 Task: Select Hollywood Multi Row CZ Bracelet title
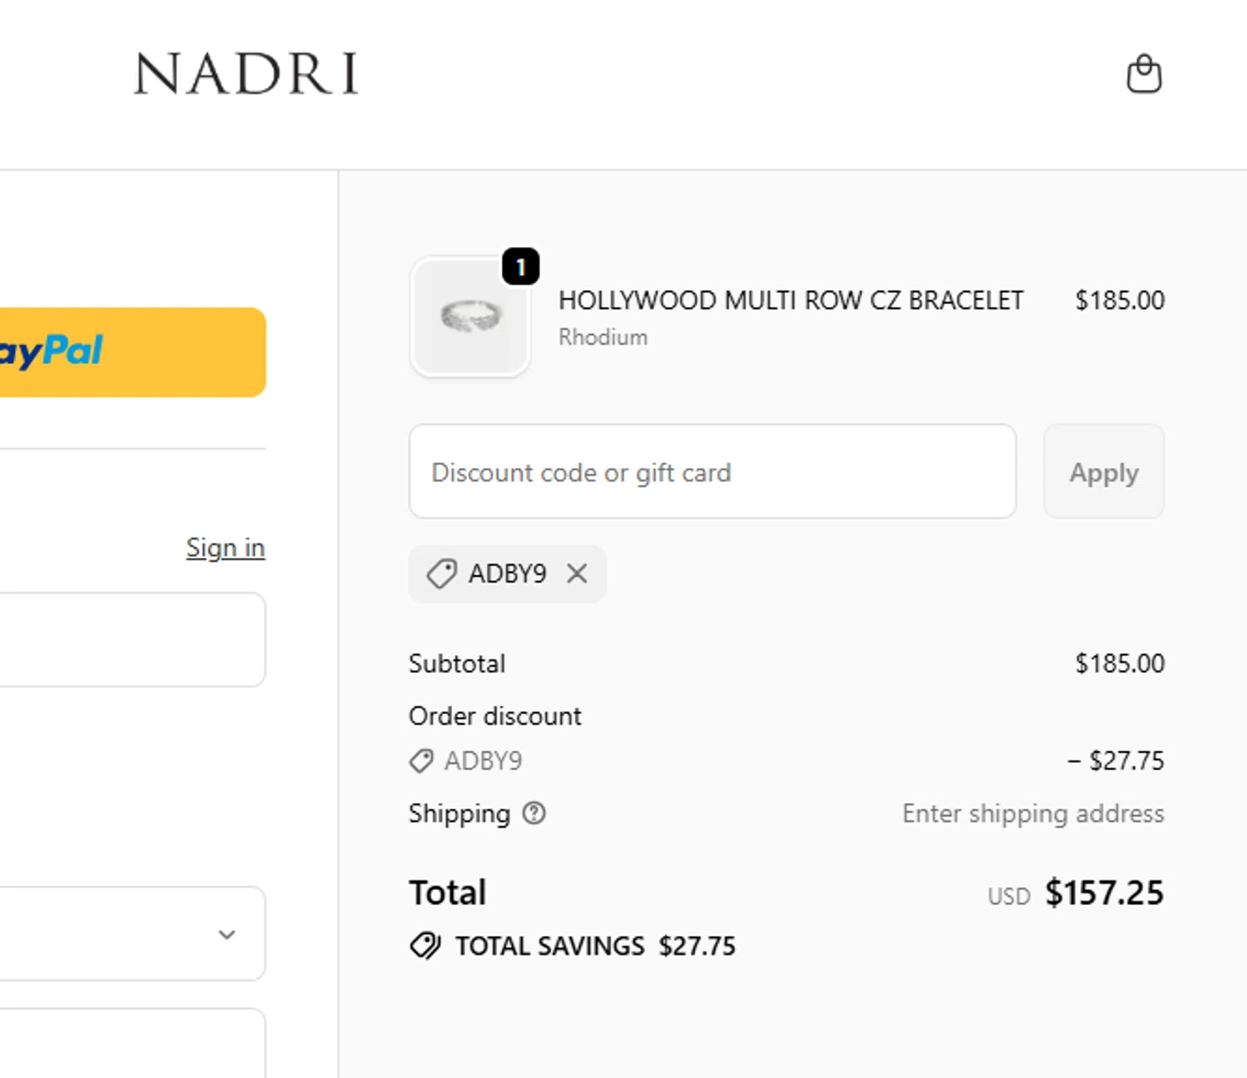[791, 300]
